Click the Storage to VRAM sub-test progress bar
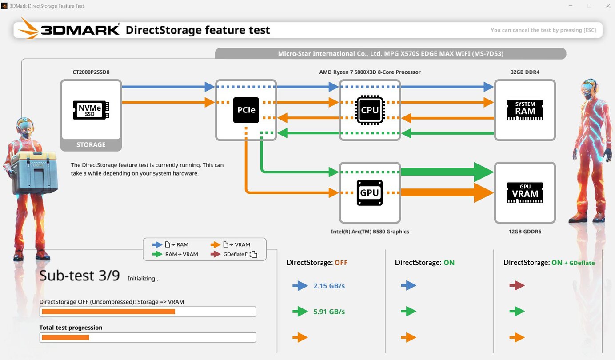The image size is (615, 360). point(148,312)
